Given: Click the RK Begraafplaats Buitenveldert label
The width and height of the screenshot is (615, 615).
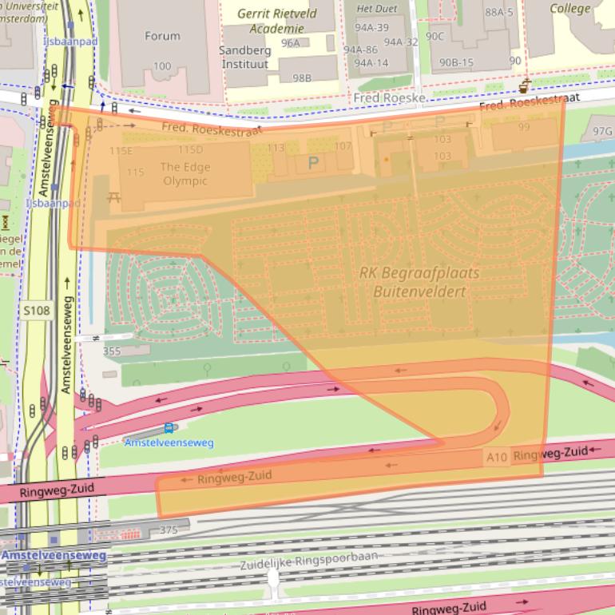Looking at the screenshot, I should 419,281.
